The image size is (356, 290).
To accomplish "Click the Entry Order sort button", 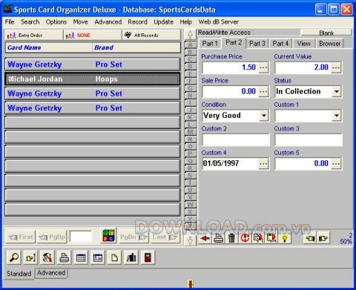I will click(x=34, y=35).
